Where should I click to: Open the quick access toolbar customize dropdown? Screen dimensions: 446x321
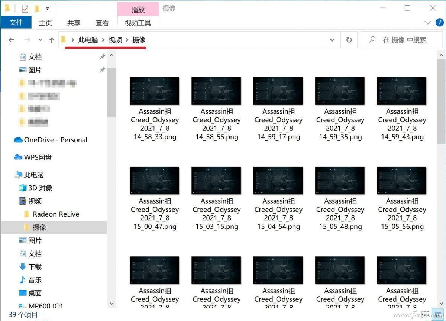[47, 9]
